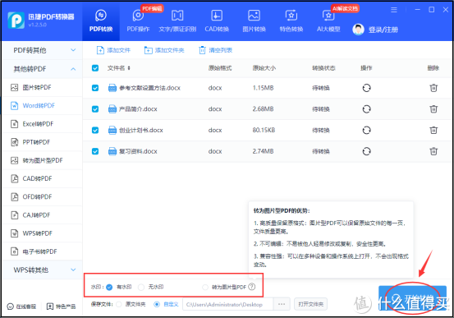Screen dimensions: 454x318
Task: Select CAJ转PDF in sidebar
Action: pyautogui.click(x=42, y=215)
